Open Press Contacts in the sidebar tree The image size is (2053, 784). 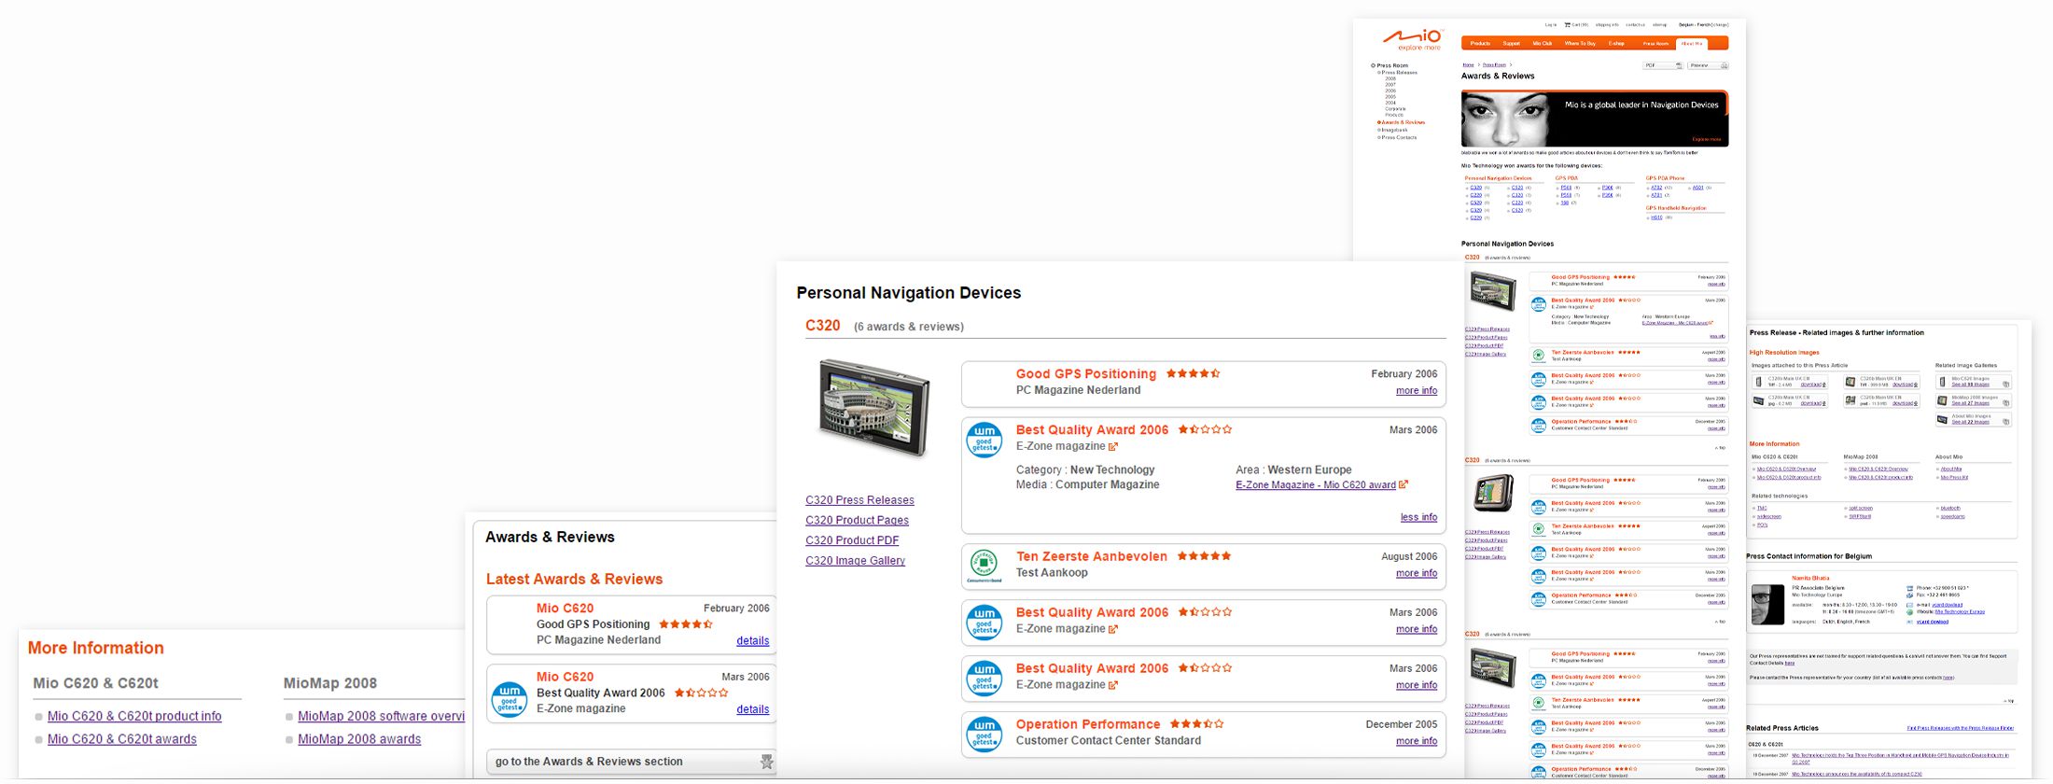pyautogui.click(x=1399, y=137)
